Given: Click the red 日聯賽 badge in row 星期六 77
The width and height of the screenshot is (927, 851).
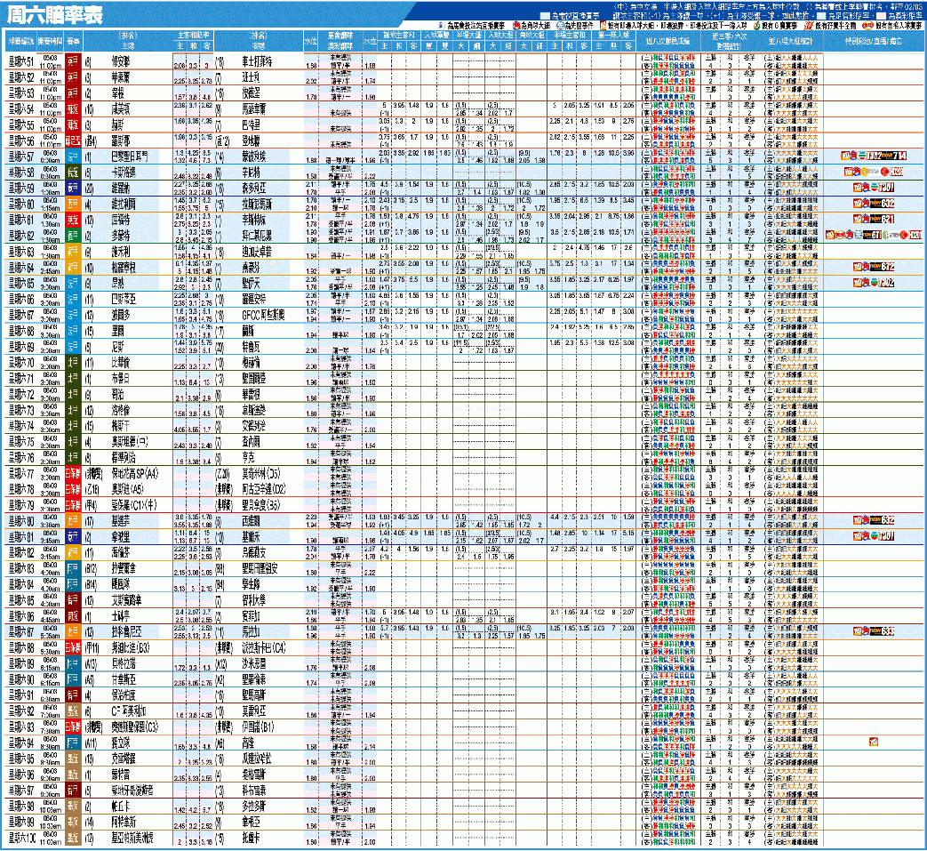Looking at the screenshot, I should 73,474.
